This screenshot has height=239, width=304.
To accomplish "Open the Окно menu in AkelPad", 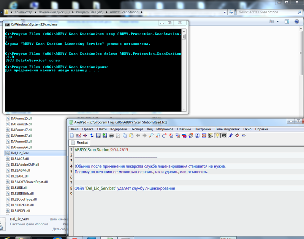I will pyautogui.click(x=247, y=129).
